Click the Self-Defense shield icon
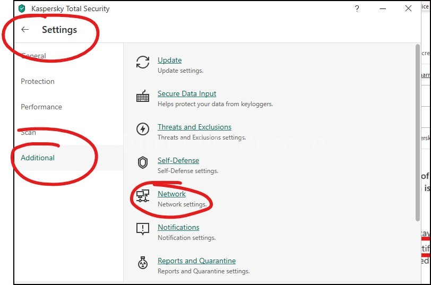The image size is (431, 285). point(143,162)
